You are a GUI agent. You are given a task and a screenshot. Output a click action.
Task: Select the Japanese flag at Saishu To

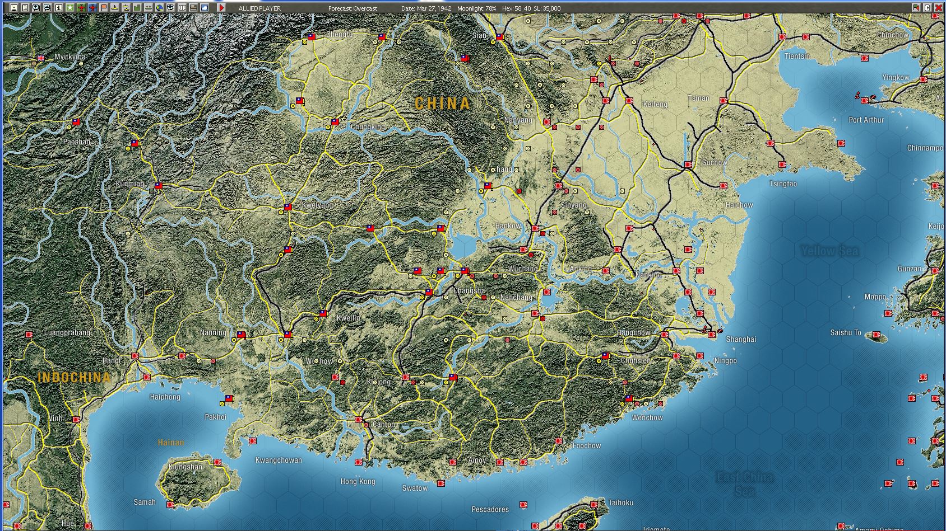(x=877, y=335)
